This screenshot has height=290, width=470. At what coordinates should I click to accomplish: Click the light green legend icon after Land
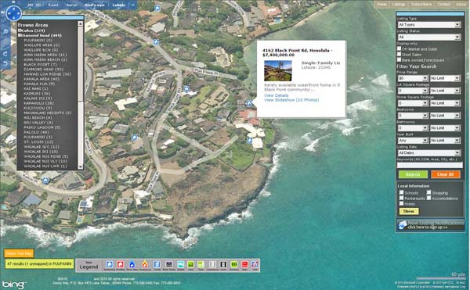tap(201, 264)
